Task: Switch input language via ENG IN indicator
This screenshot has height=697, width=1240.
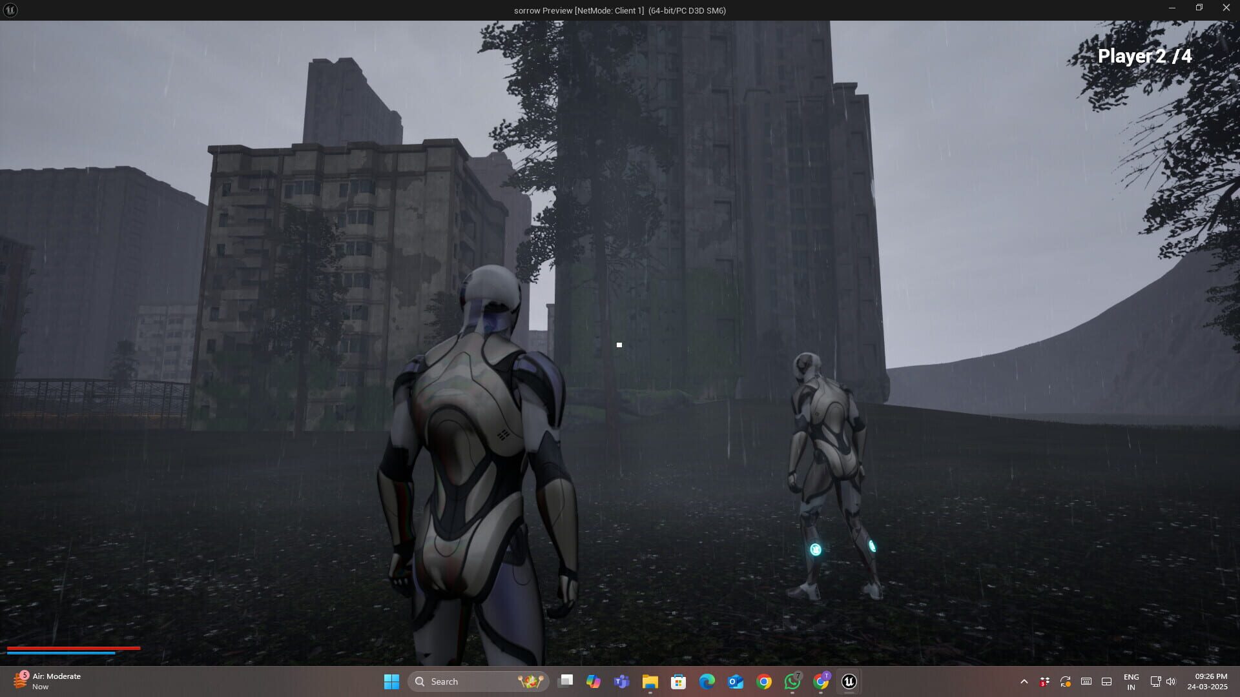Action: point(1131,681)
